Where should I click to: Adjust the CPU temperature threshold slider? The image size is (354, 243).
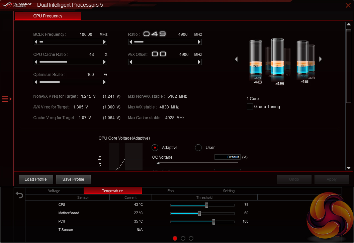206,205
